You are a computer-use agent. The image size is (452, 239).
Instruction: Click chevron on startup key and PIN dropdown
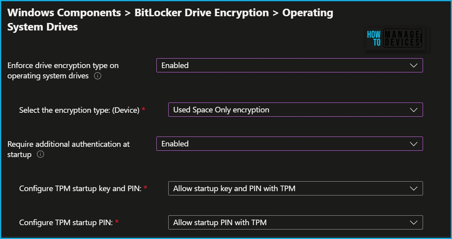click(x=414, y=189)
